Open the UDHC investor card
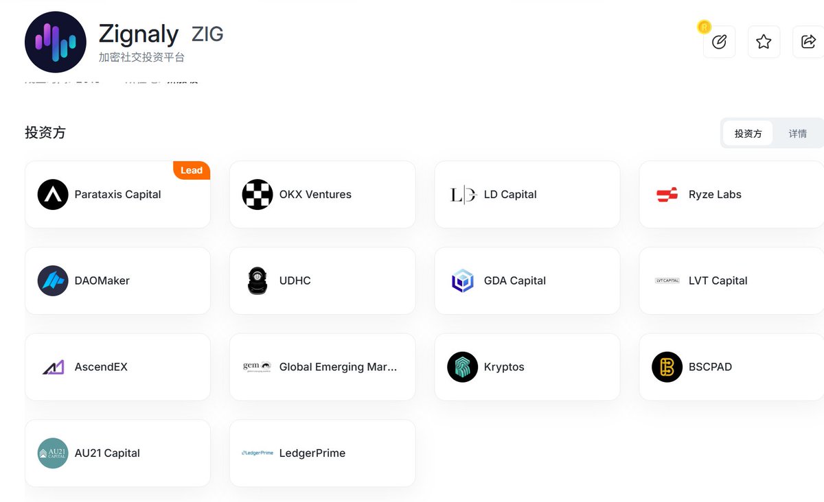Viewport: 824px width, 502px height. click(x=323, y=281)
